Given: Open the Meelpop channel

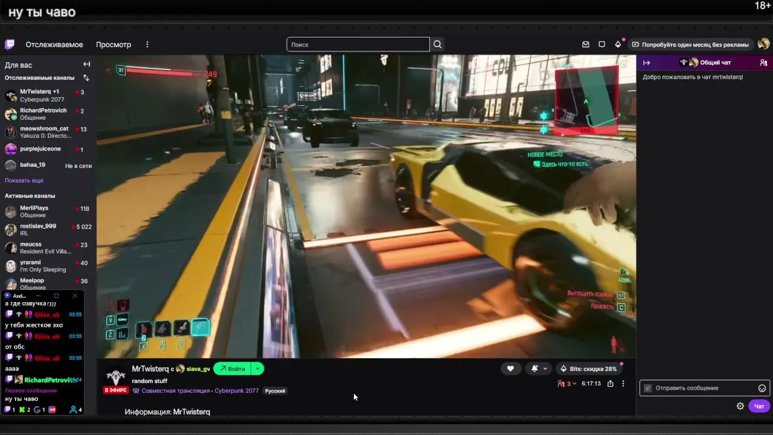Looking at the screenshot, I should 48,283.
